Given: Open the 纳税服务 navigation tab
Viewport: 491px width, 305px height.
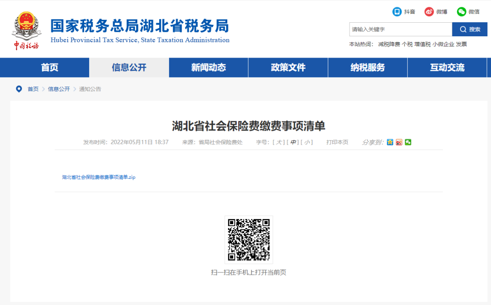Looking at the screenshot, I should coord(368,68).
